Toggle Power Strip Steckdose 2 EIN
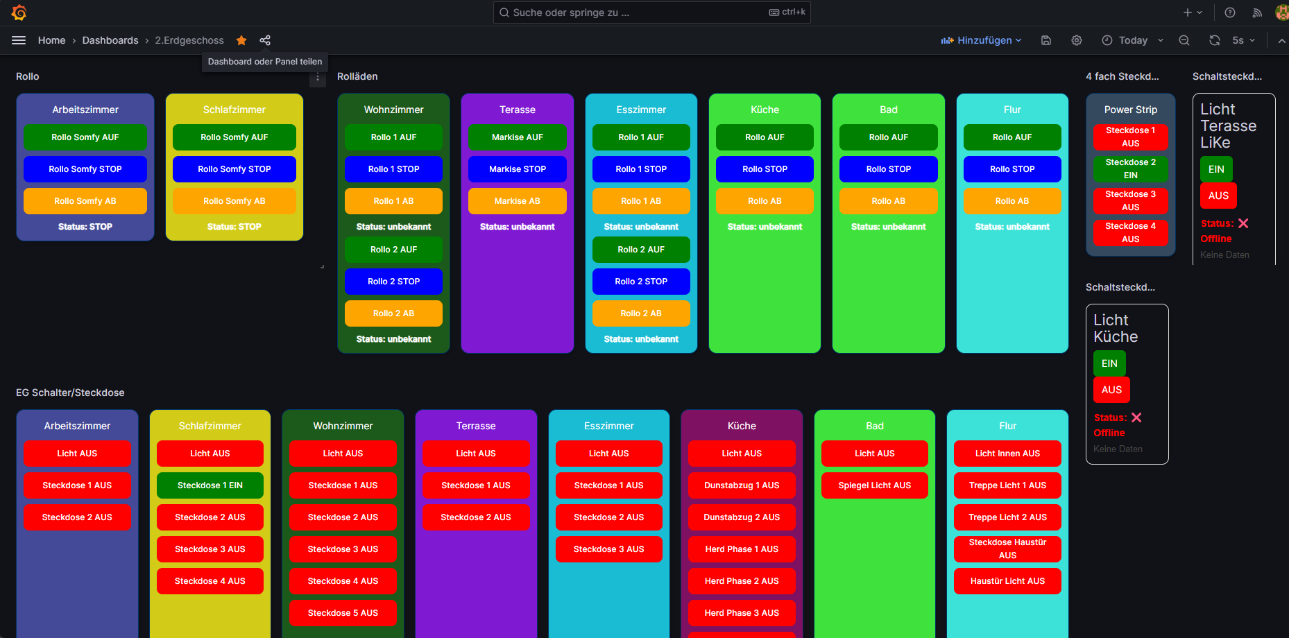This screenshot has height=638, width=1289. click(x=1130, y=169)
